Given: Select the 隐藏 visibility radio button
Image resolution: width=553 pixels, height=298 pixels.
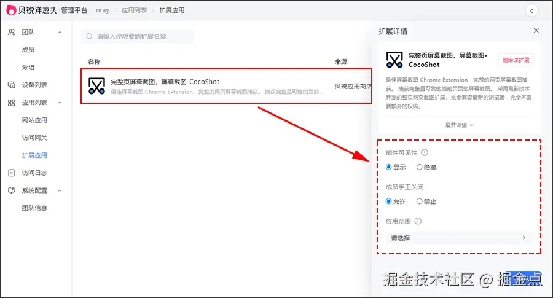Looking at the screenshot, I should click(419, 167).
